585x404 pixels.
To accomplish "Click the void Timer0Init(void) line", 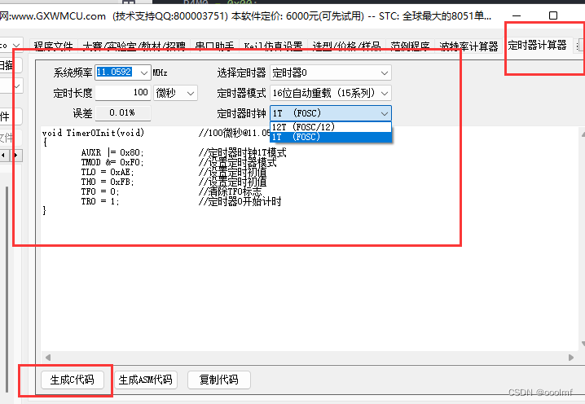I will (93, 133).
